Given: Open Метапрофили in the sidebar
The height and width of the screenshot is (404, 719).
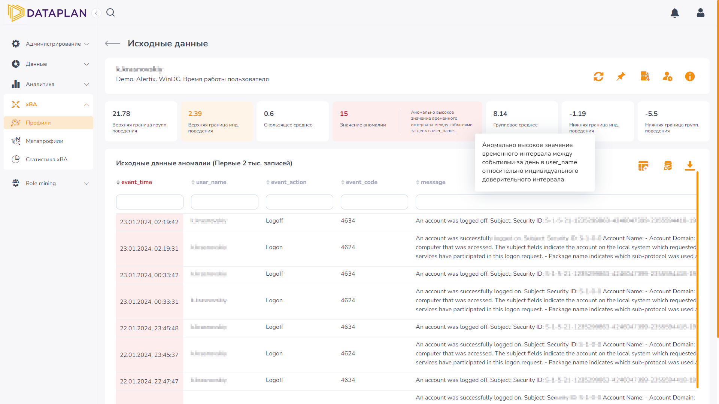Looking at the screenshot, I should 45,141.
